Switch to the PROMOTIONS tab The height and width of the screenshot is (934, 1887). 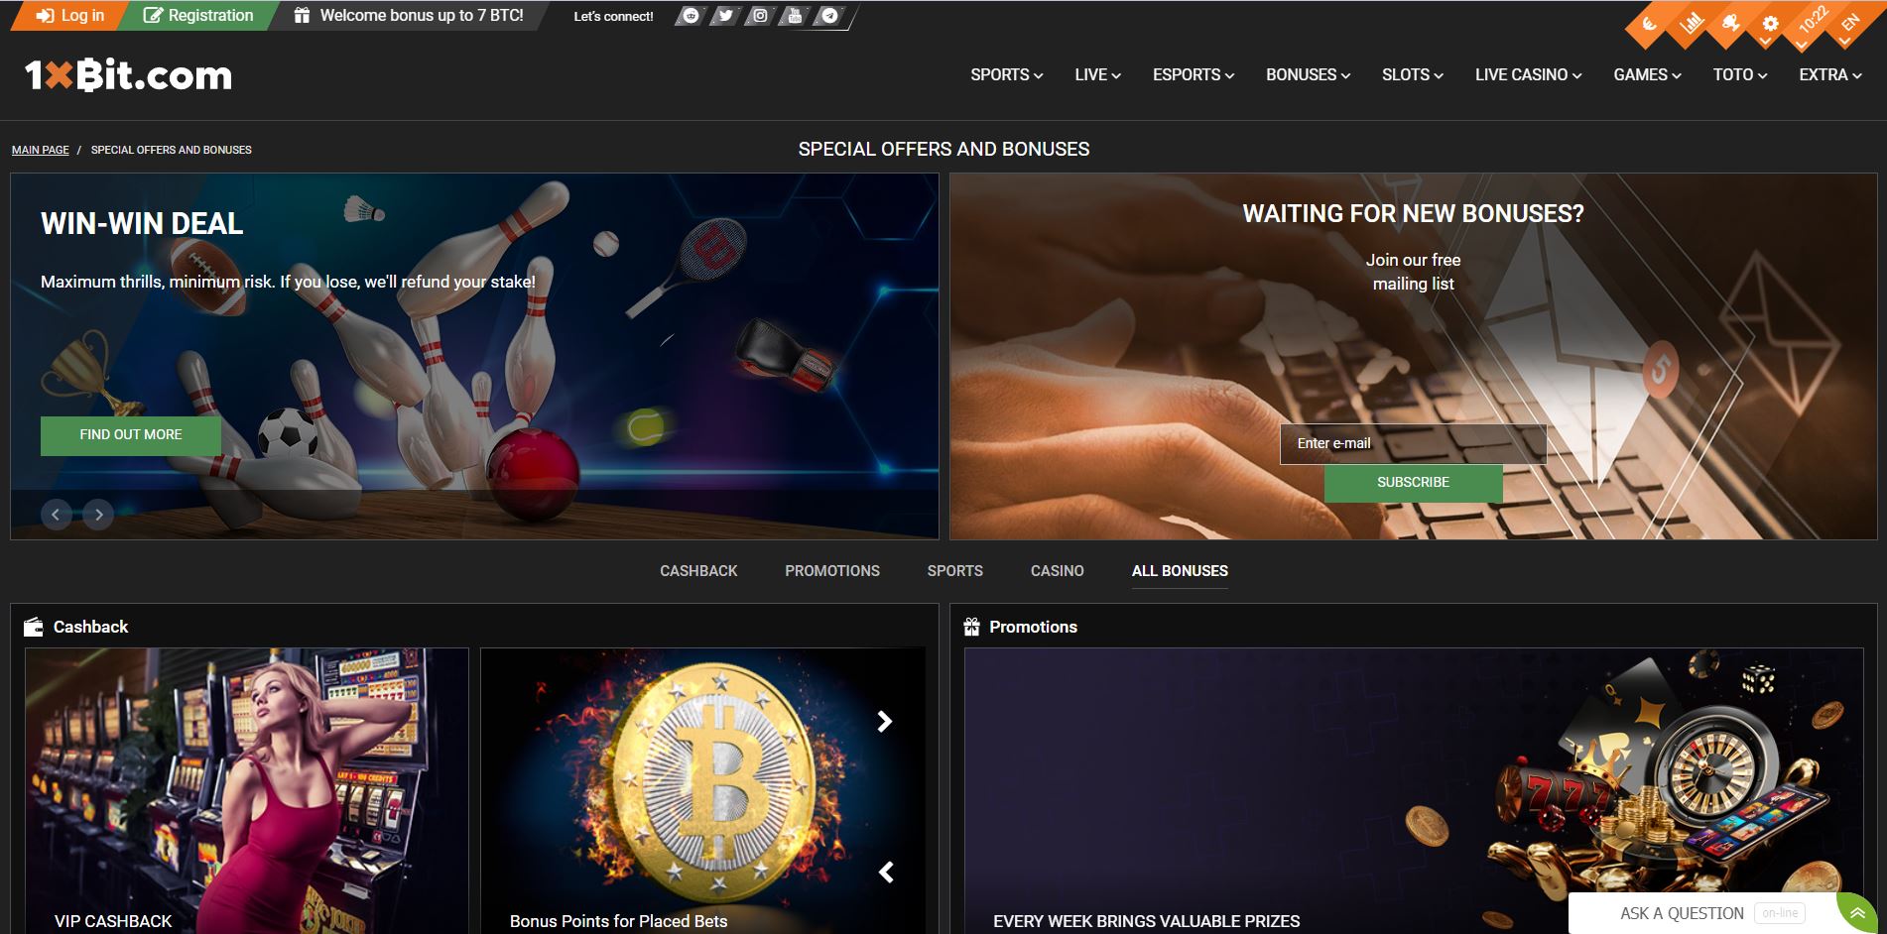coord(832,571)
